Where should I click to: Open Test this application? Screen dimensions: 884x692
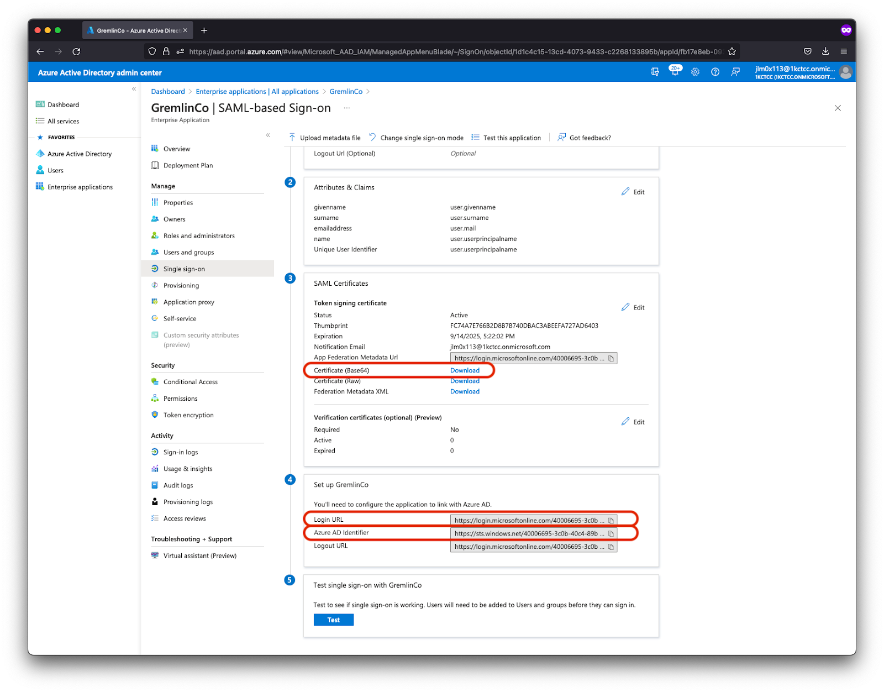click(x=506, y=138)
